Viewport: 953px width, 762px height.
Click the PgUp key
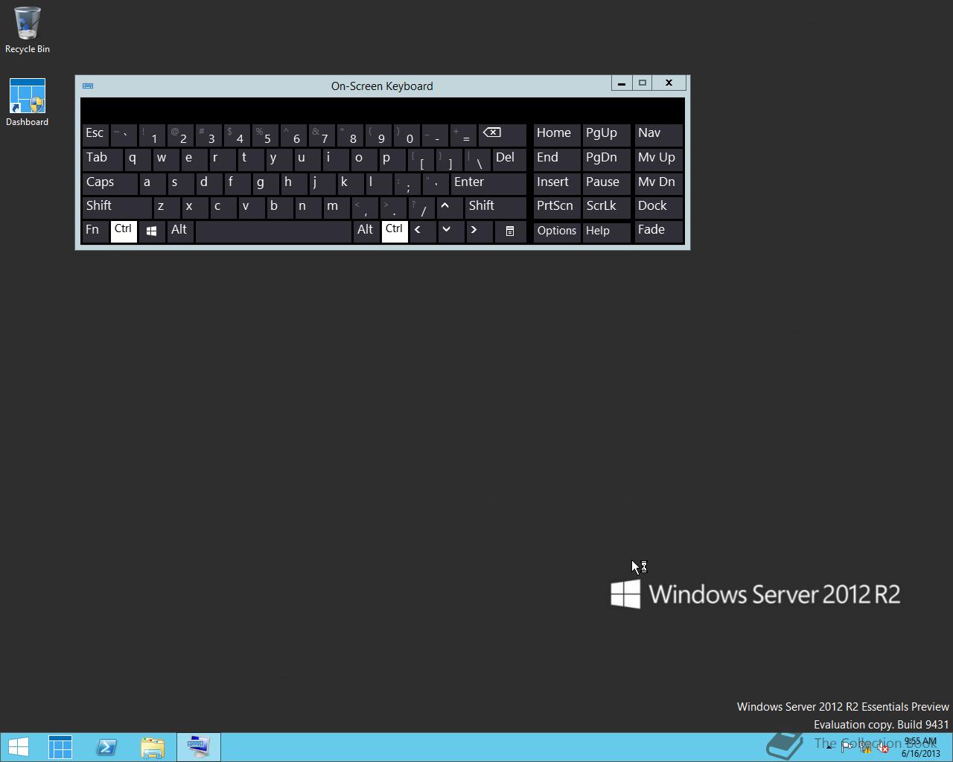pos(606,134)
